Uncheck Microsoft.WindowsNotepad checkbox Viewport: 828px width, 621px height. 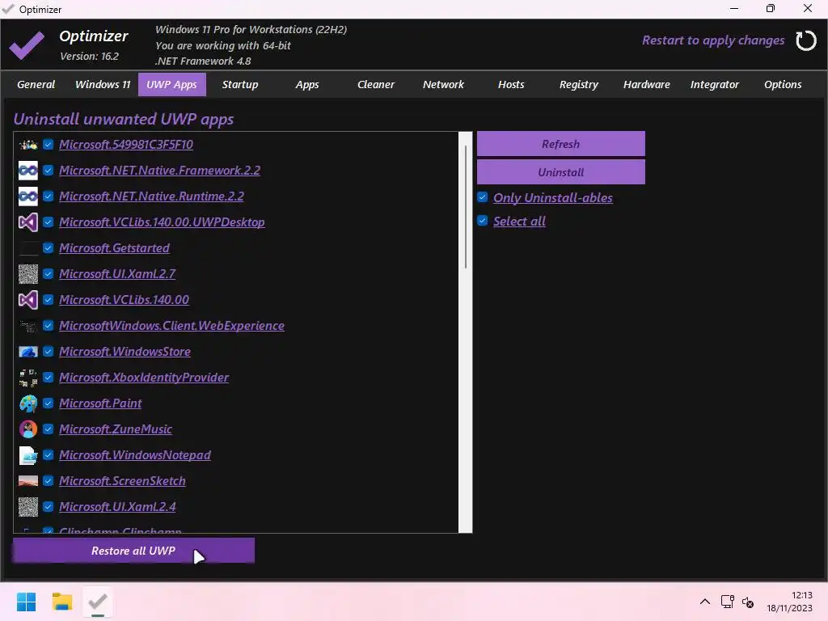click(48, 454)
